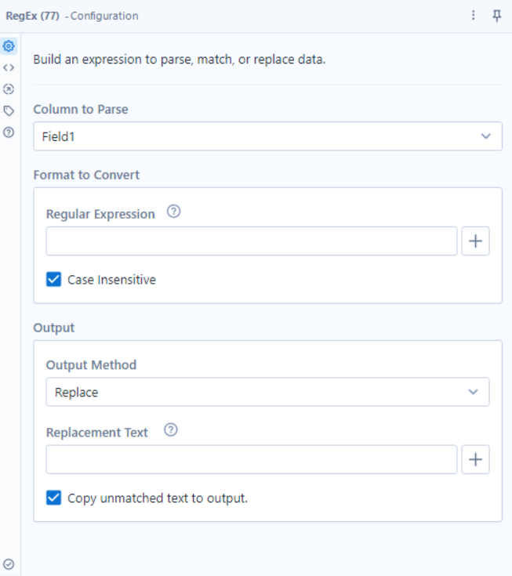Focus the Replacement Text input box
Screen dimensions: 512x576
251,460
